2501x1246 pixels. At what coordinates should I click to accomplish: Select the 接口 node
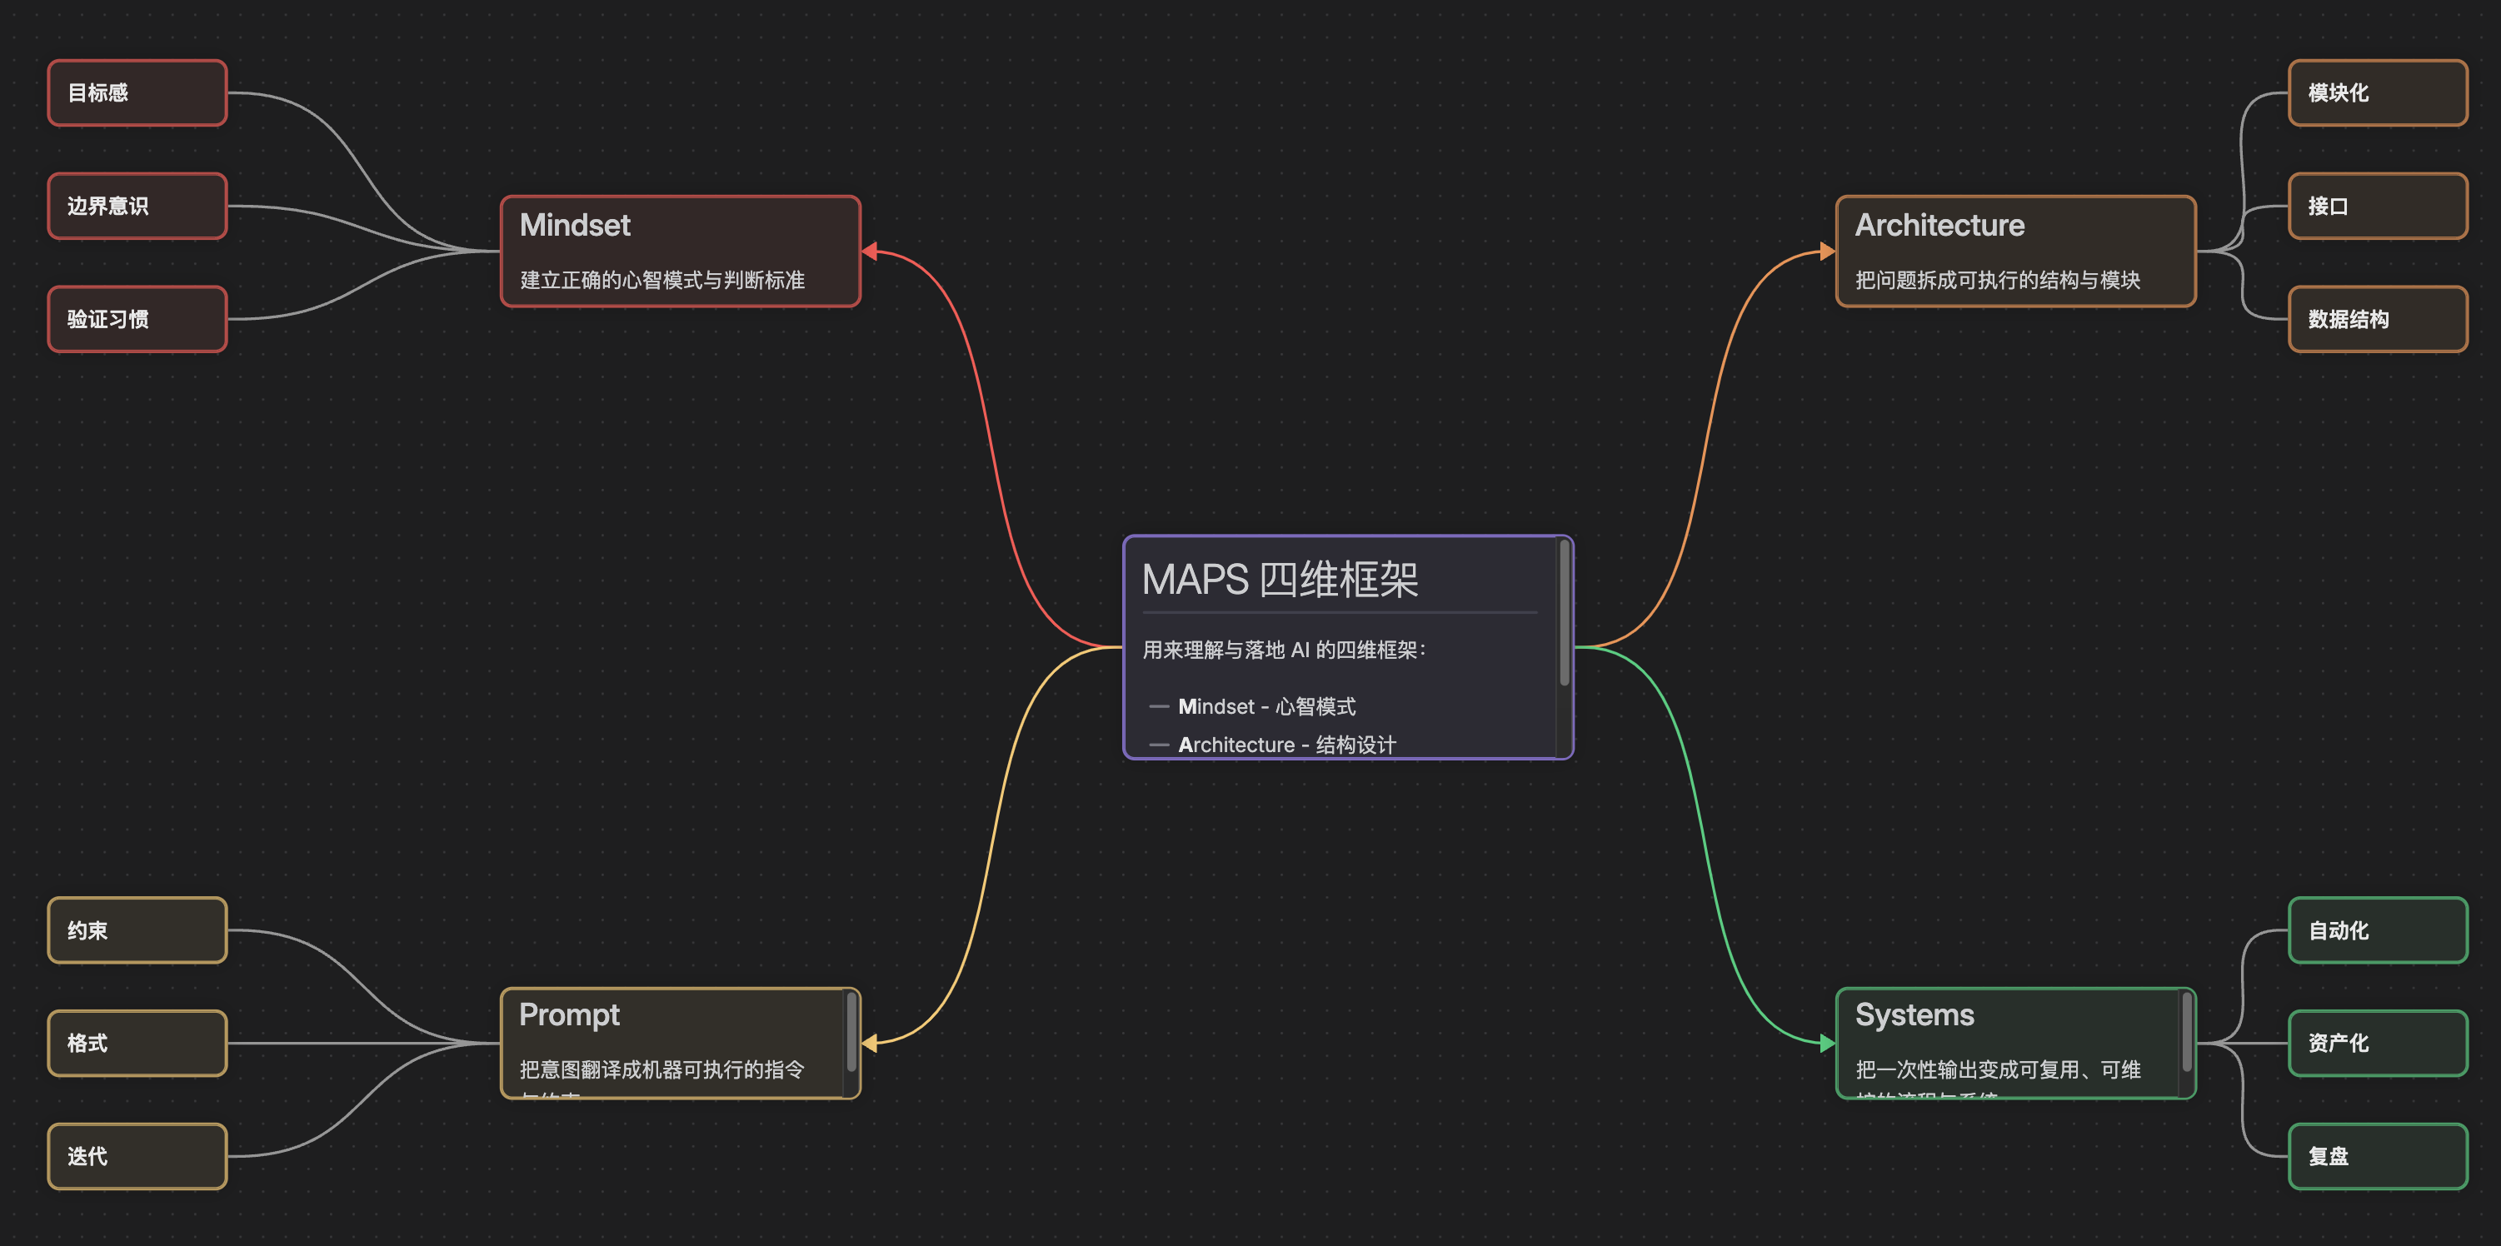(x=2377, y=206)
